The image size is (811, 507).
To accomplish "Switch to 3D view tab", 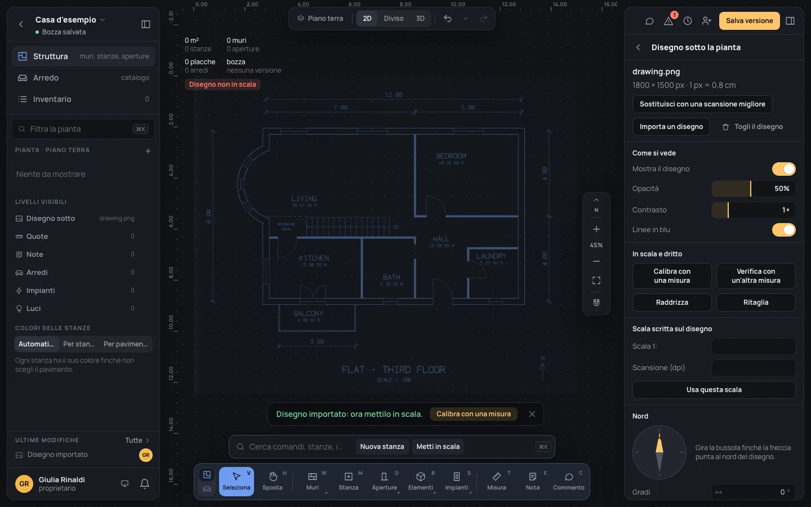I will (x=420, y=19).
